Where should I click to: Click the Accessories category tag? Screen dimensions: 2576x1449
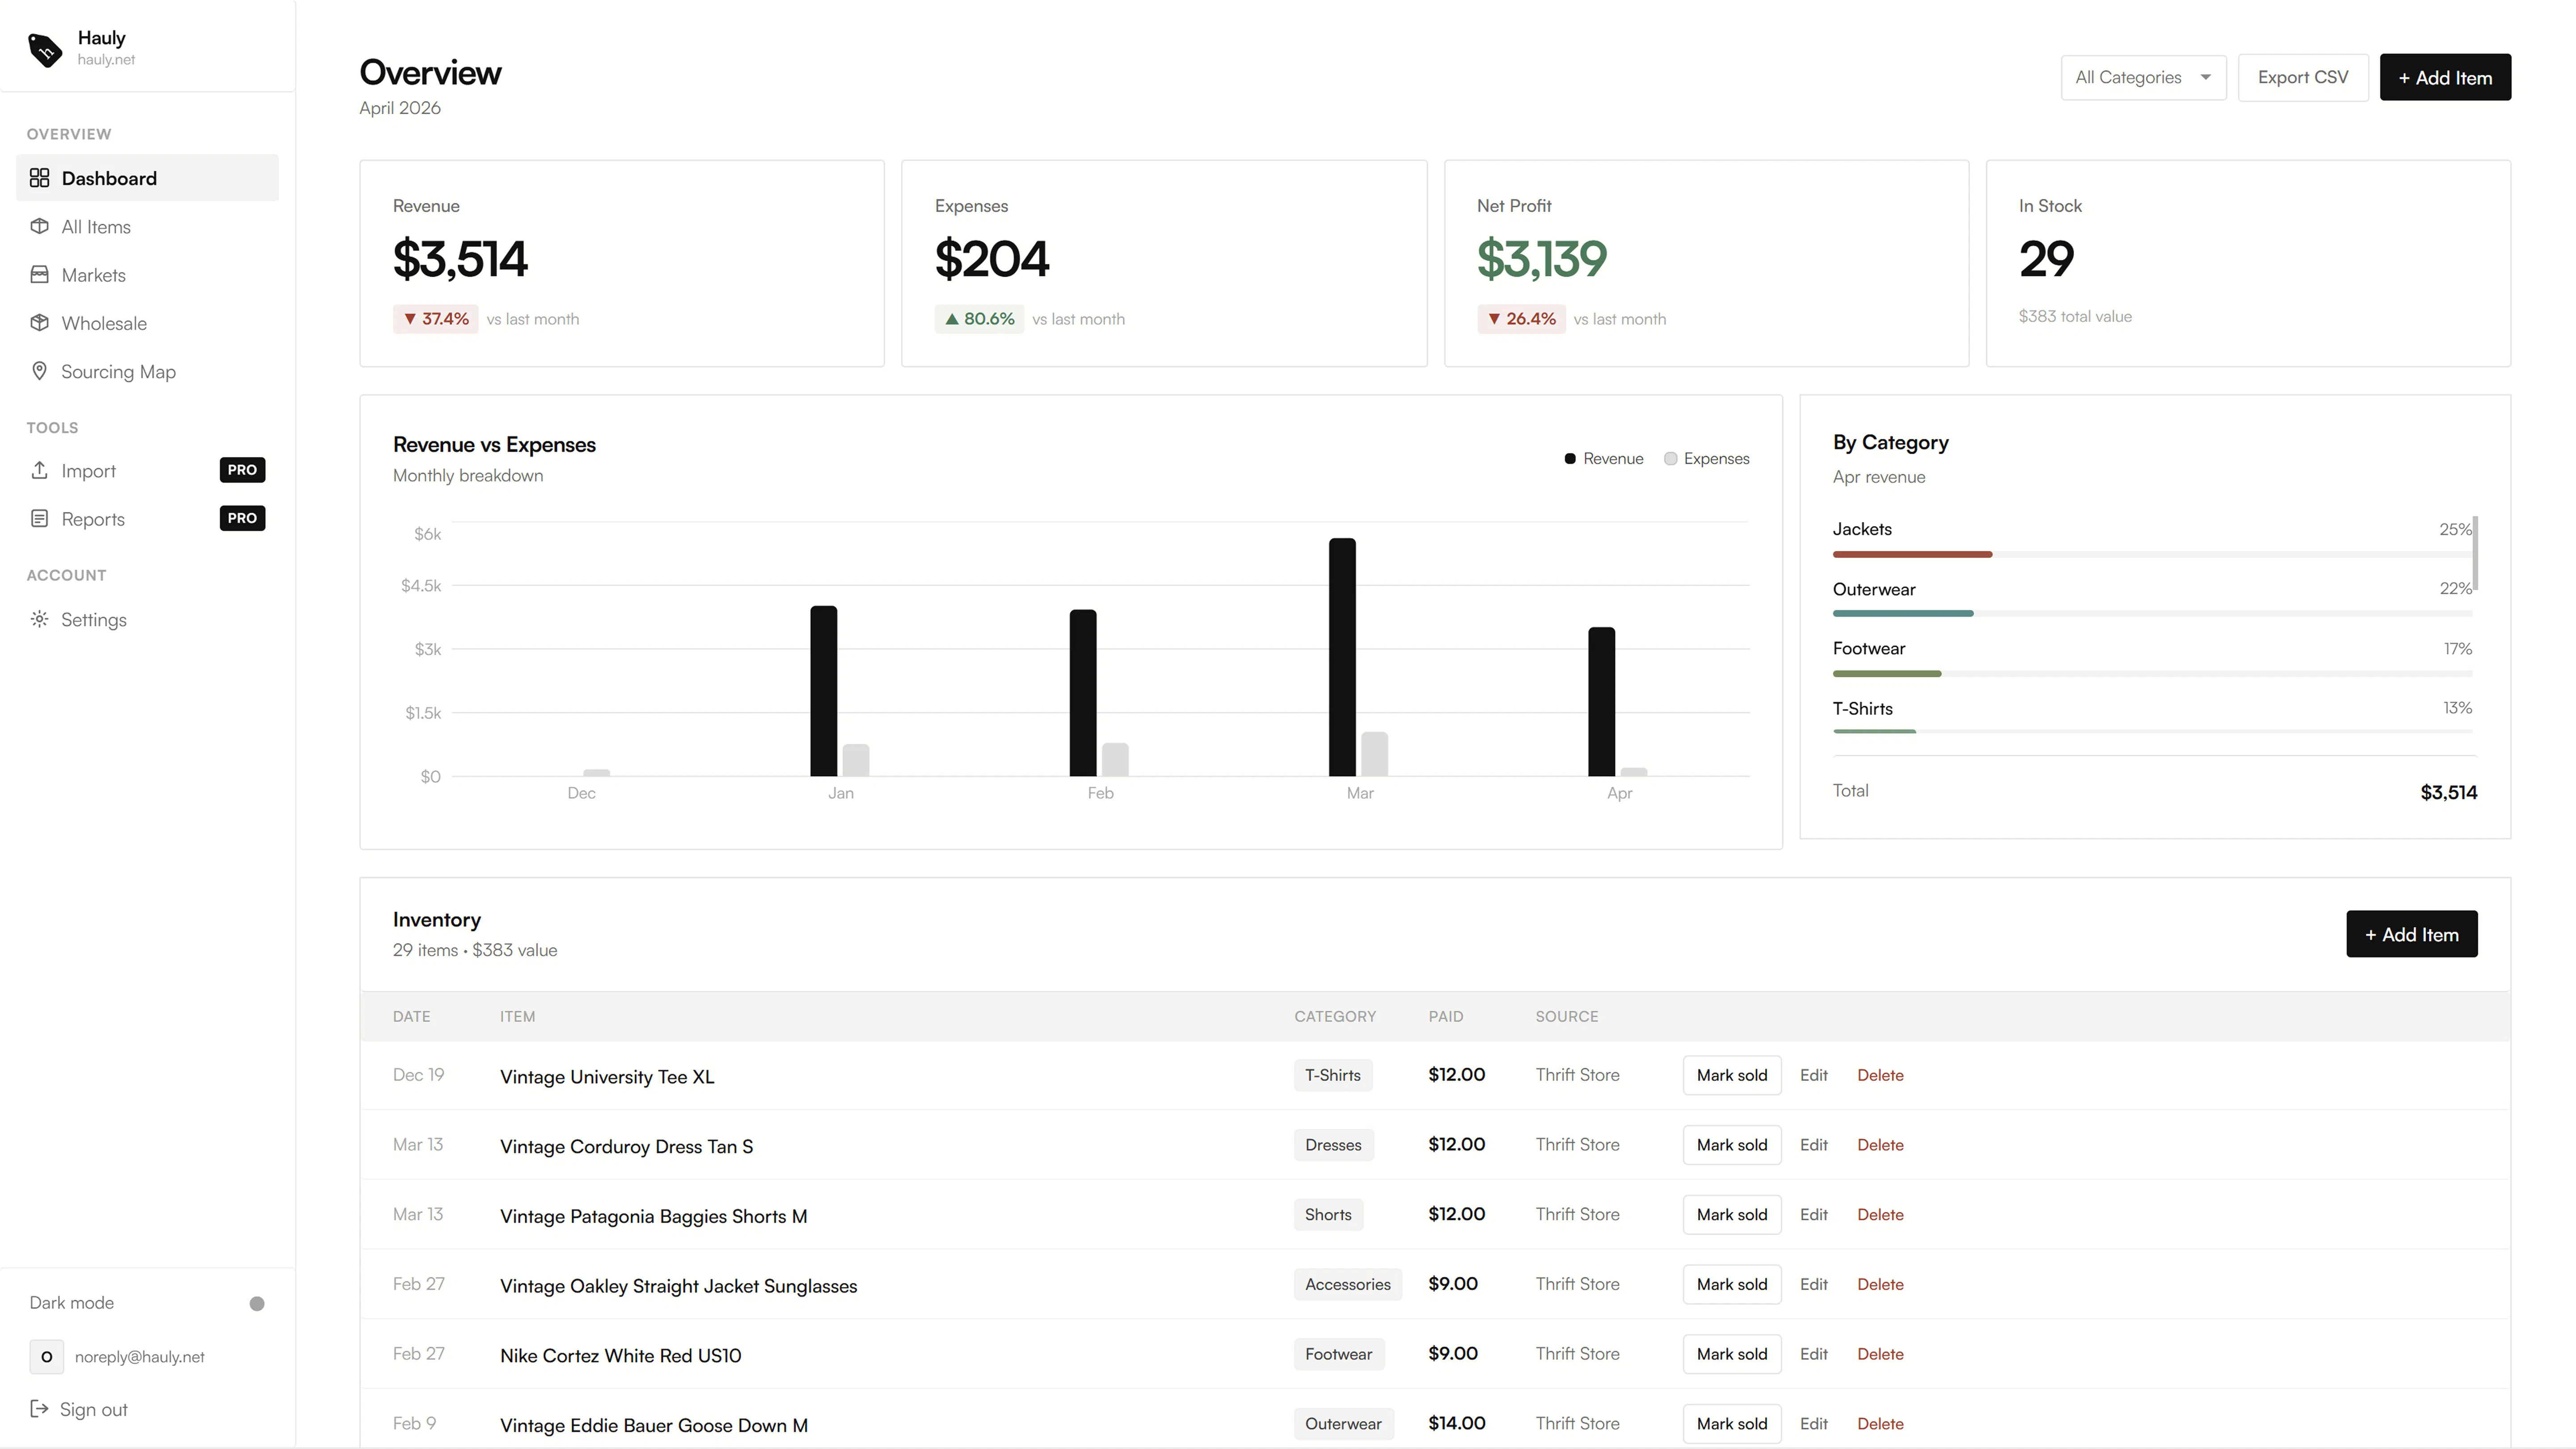(x=1348, y=1284)
